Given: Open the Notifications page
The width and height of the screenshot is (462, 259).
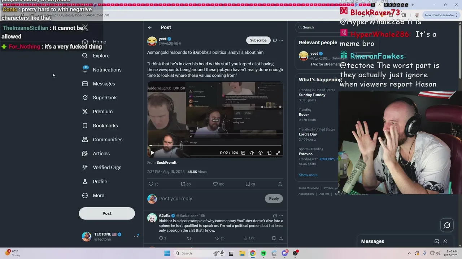Looking at the screenshot, I should [102, 70].
